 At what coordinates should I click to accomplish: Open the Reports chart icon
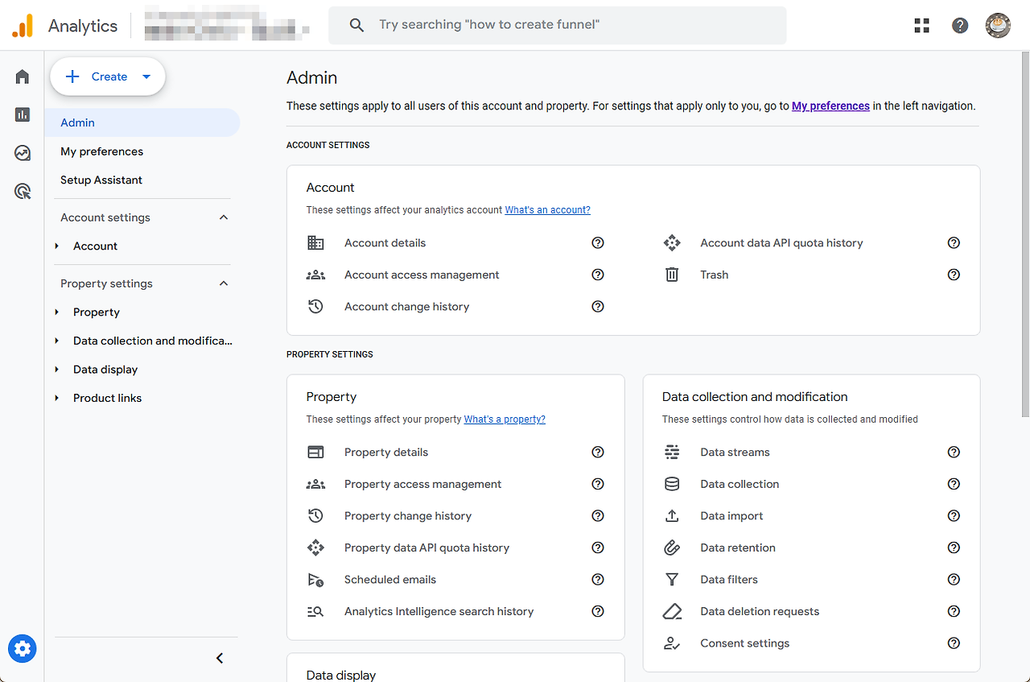23,114
